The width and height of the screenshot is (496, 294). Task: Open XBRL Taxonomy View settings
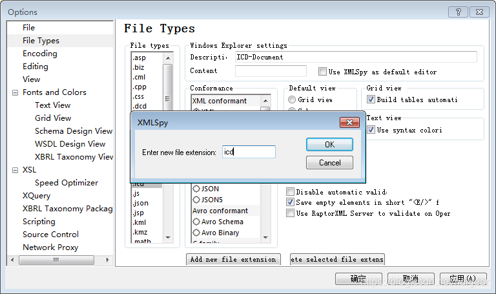click(74, 157)
